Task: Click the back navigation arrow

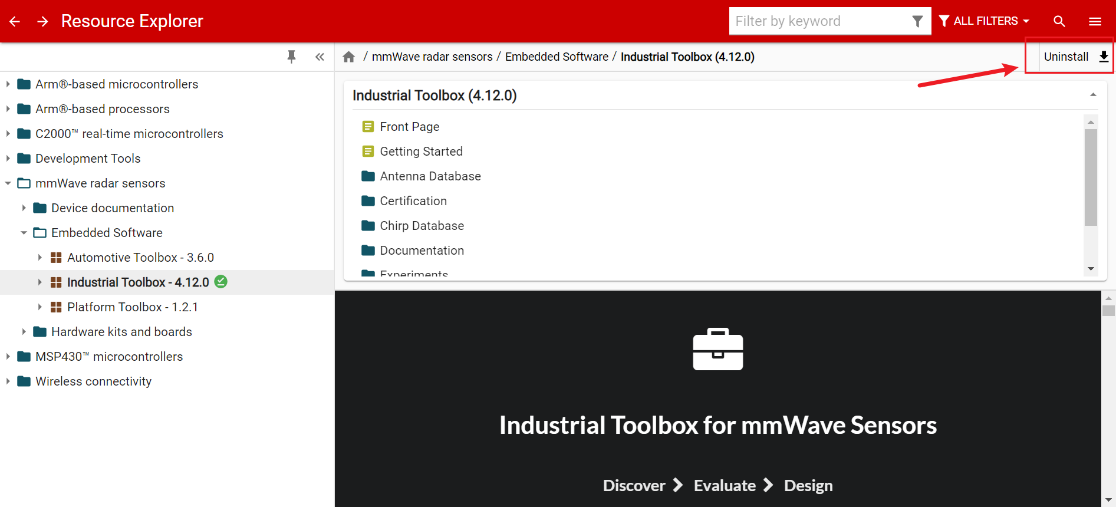Action: [x=15, y=21]
